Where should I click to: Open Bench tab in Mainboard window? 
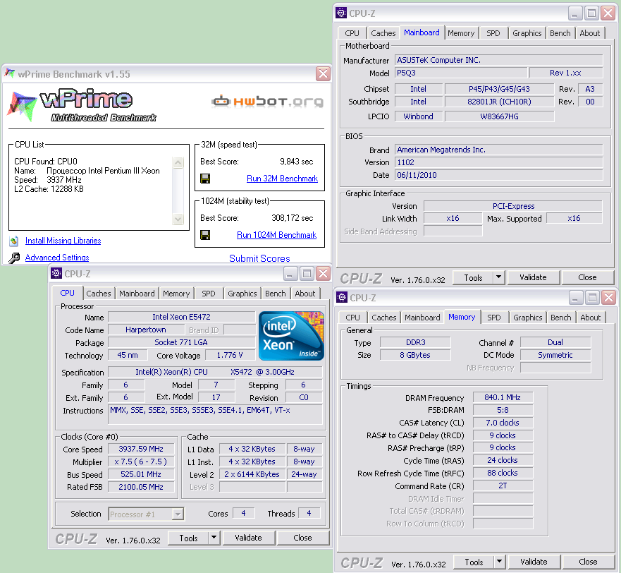pyautogui.click(x=560, y=33)
